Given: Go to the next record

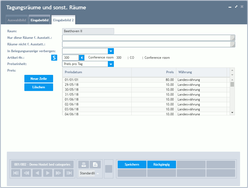Looking at the screenshot, I should (48, 173).
